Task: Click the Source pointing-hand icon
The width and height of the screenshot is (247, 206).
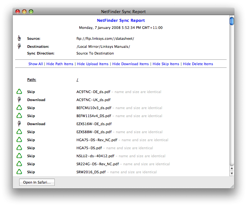Action: point(19,39)
